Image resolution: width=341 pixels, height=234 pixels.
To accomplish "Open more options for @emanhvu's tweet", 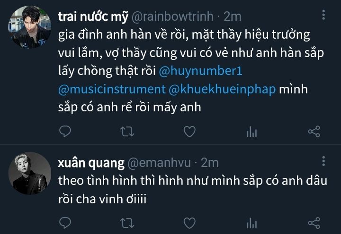I will (323, 161).
